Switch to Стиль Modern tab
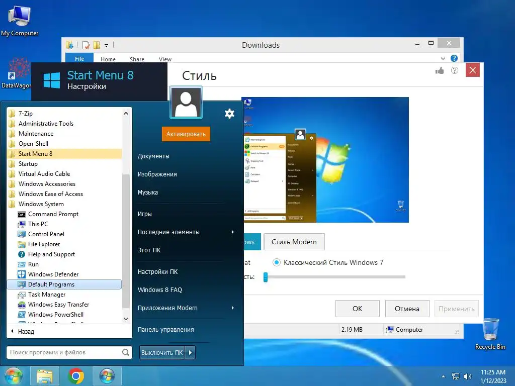Image resolution: width=515 pixels, height=386 pixels. (294, 242)
